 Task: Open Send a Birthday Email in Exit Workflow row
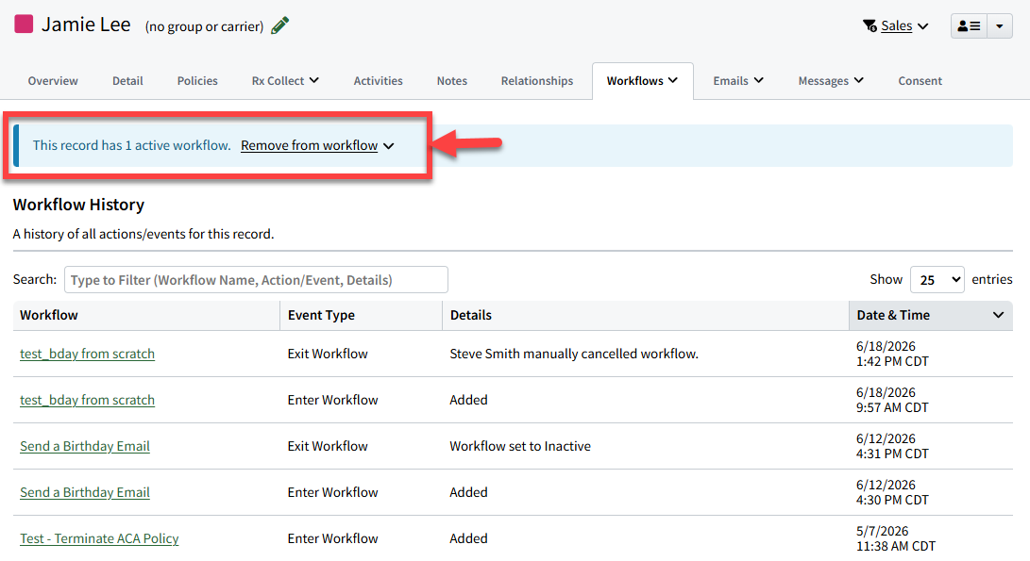pyautogui.click(x=85, y=446)
